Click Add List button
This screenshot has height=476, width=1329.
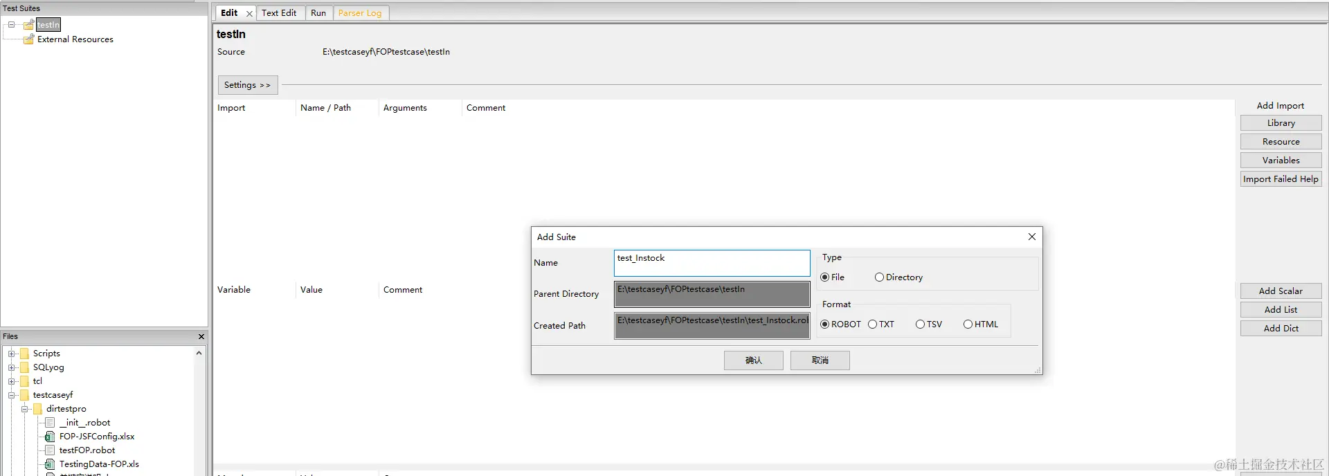click(x=1281, y=310)
